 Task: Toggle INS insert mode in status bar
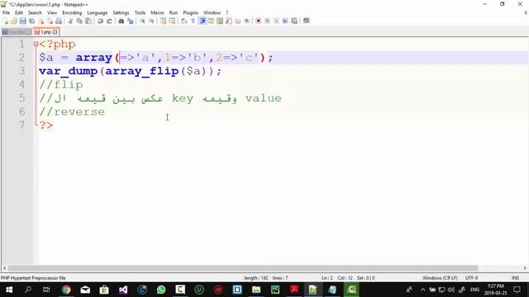pyautogui.click(x=515, y=278)
